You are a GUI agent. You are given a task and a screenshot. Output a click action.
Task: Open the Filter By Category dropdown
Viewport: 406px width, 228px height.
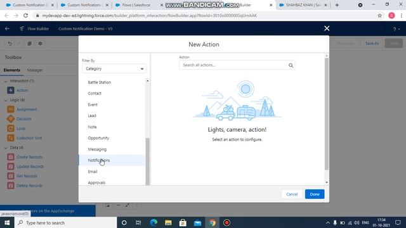coord(114,69)
